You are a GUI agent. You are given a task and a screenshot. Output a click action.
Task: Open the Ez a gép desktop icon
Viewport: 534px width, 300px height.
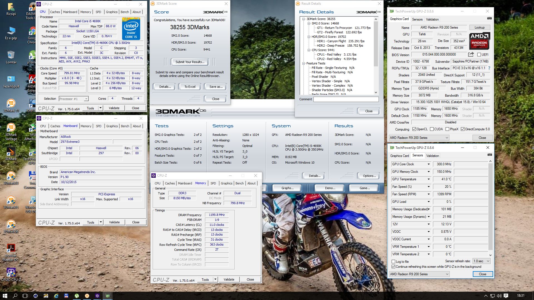11,33
